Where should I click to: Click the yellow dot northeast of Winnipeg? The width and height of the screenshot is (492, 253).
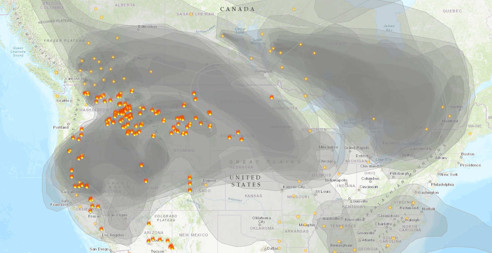pos(282,68)
